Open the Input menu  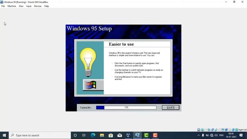[29, 6]
